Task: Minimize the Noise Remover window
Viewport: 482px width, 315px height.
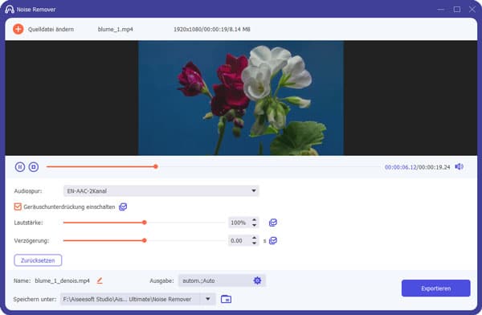Action: pyautogui.click(x=441, y=9)
